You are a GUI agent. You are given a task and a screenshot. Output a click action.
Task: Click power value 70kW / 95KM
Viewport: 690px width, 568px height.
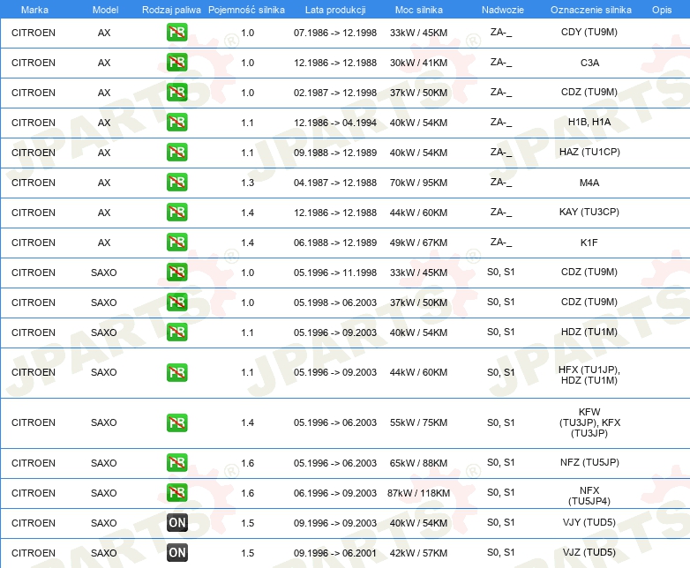[x=418, y=183]
